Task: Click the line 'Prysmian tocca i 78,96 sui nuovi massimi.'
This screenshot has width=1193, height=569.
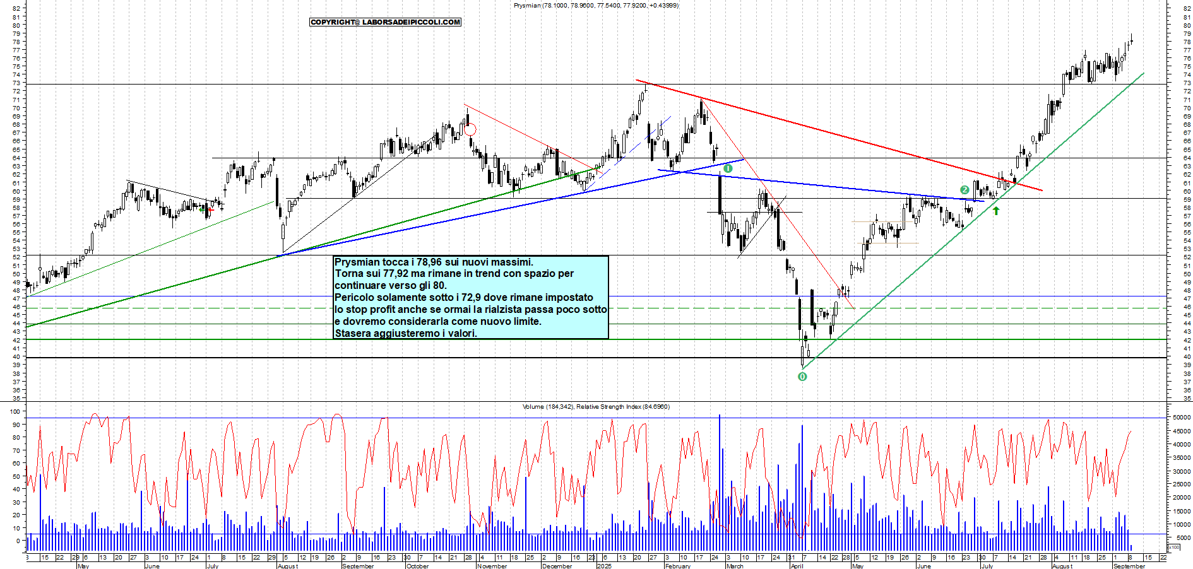Action: [x=434, y=262]
